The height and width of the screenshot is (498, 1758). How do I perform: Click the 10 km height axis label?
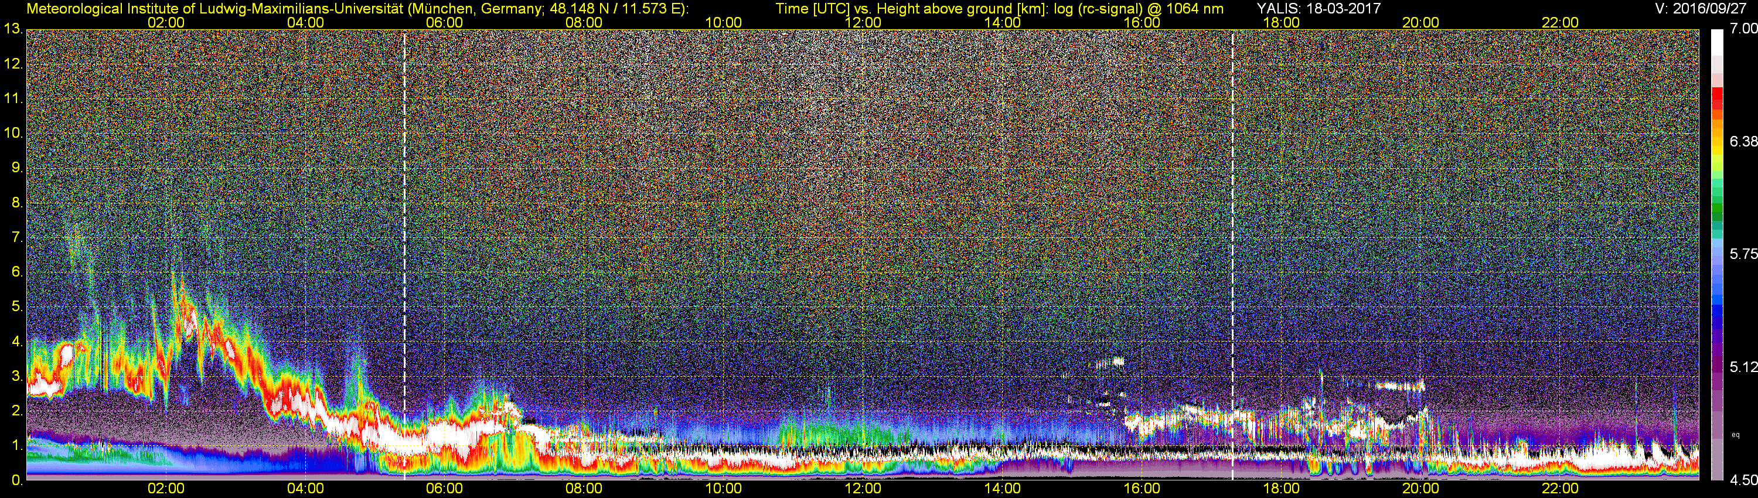pos(13,133)
